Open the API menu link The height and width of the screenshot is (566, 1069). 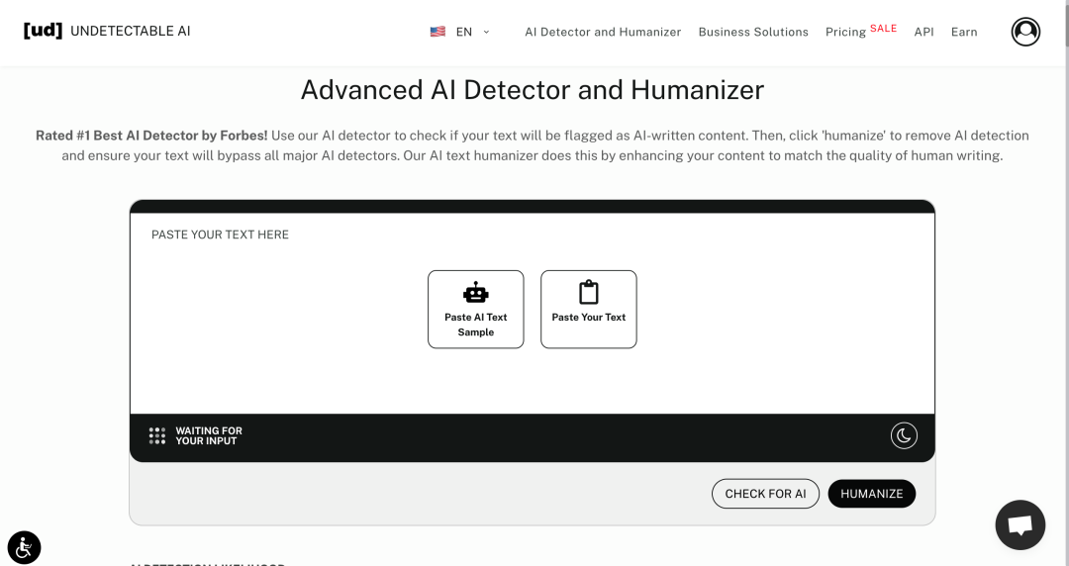[923, 32]
